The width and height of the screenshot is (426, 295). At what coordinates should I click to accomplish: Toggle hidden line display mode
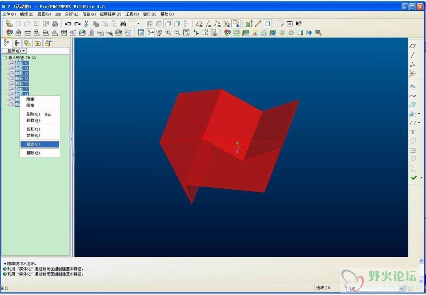(159, 24)
